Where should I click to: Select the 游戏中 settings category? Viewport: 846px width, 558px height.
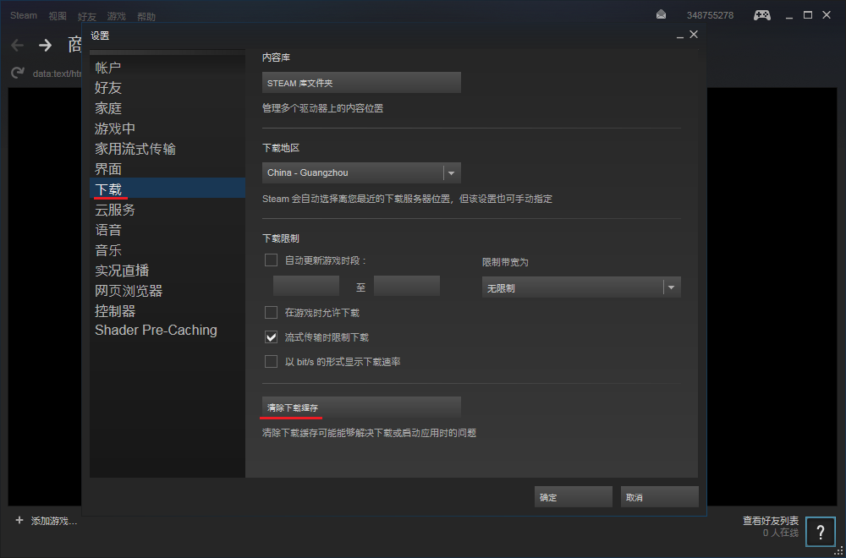(x=168, y=129)
